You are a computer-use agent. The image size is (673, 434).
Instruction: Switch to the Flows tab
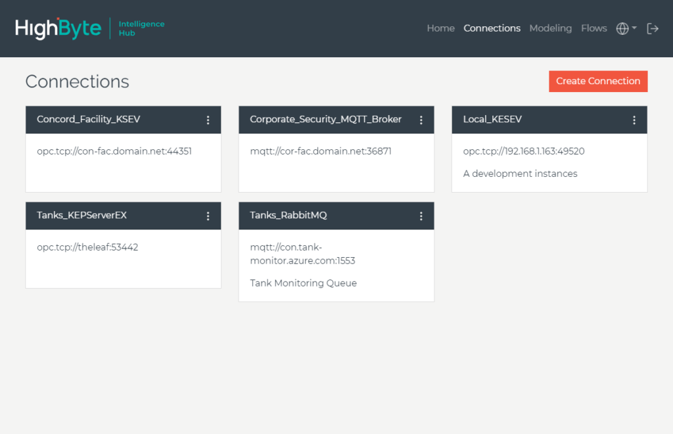pos(593,28)
